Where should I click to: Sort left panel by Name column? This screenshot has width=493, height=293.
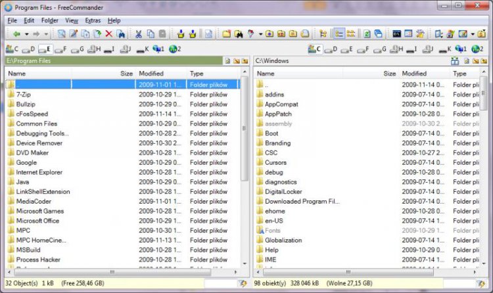point(39,74)
